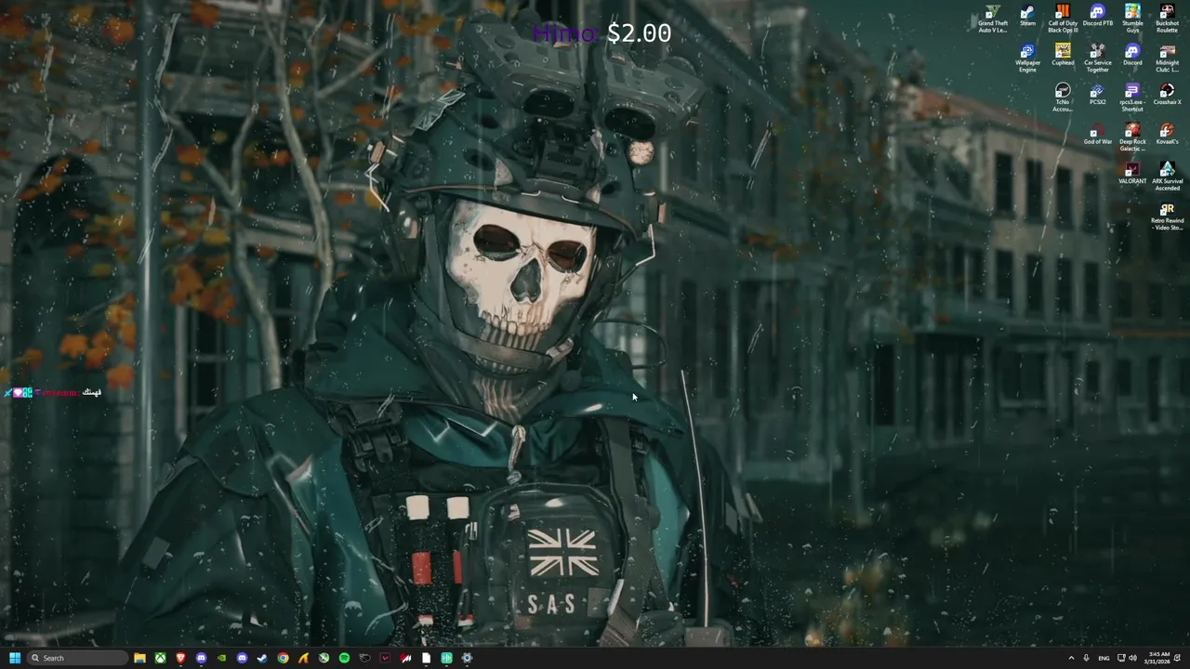Select the rpcs3.exe shortcut icon
Screen dimensions: 1190x669
pos(1132,98)
